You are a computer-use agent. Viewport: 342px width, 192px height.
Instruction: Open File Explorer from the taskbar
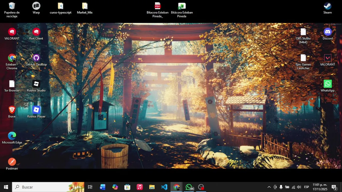tap(152, 187)
